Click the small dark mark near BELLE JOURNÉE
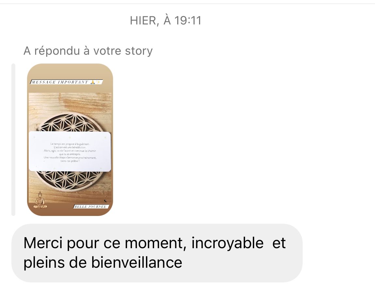The image size is (375, 285). (106, 201)
